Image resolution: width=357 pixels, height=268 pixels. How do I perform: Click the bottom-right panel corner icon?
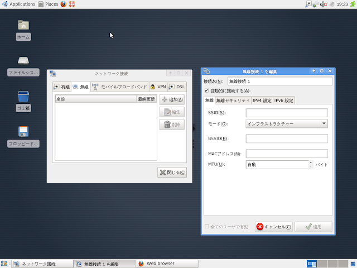pyautogui.click(x=353, y=264)
